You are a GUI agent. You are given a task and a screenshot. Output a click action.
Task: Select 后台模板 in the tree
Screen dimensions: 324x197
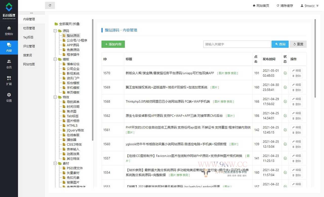click(x=73, y=83)
